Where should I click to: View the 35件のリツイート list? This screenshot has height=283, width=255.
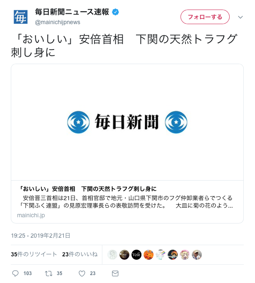click(x=34, y=254)
